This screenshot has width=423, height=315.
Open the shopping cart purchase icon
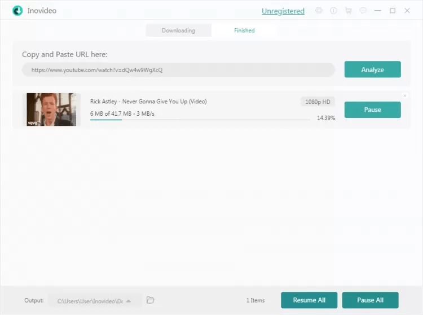[348, 11]
